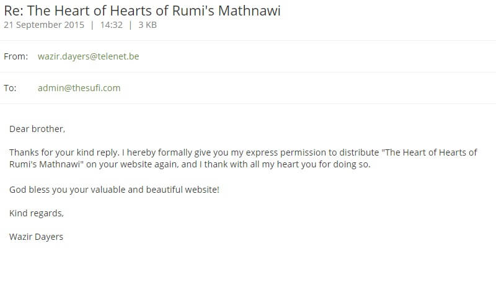Select the email subject heading
This screenshot has height=282, width=496.
142,11
